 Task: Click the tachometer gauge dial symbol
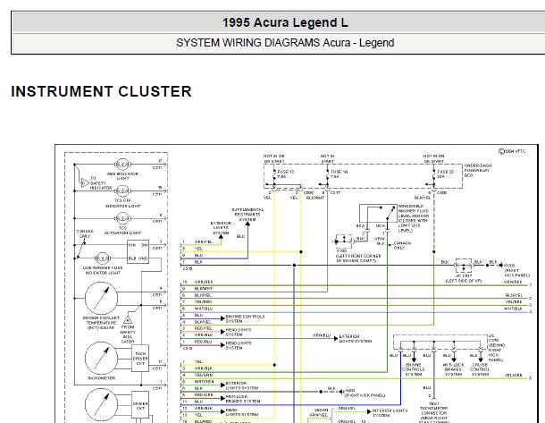(101, 359)
